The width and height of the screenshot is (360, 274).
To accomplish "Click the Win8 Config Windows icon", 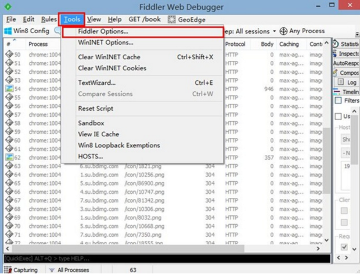I will [x=8, y=30].
